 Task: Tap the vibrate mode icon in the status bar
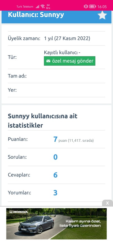coord(86,6)
